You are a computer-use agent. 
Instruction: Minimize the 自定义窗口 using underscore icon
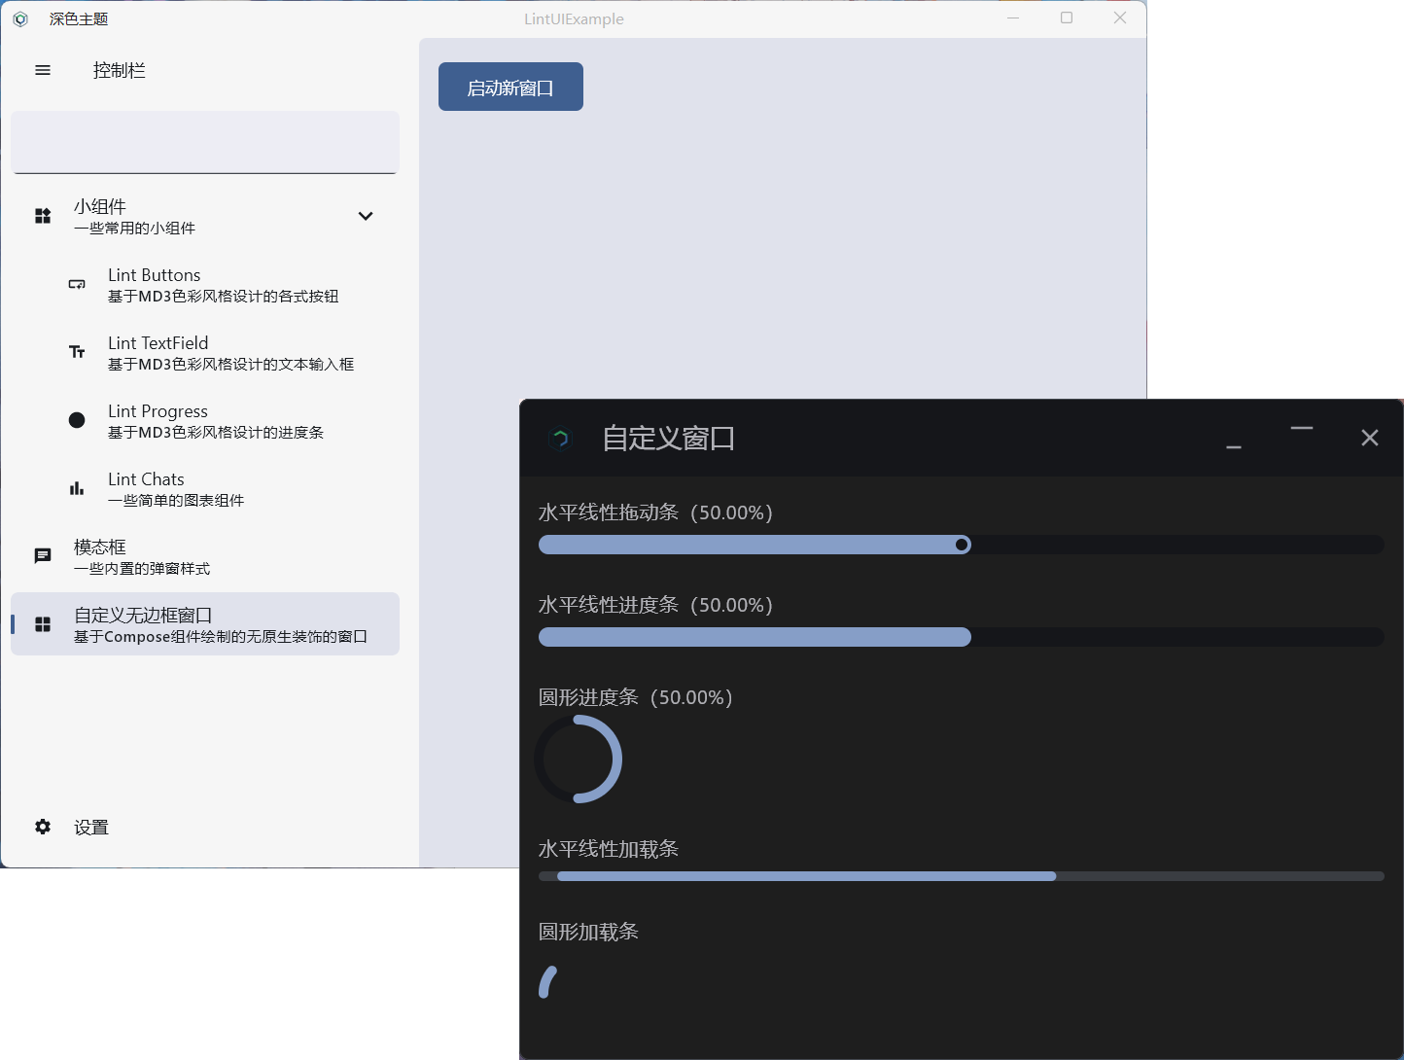[x=1234, y=446]
